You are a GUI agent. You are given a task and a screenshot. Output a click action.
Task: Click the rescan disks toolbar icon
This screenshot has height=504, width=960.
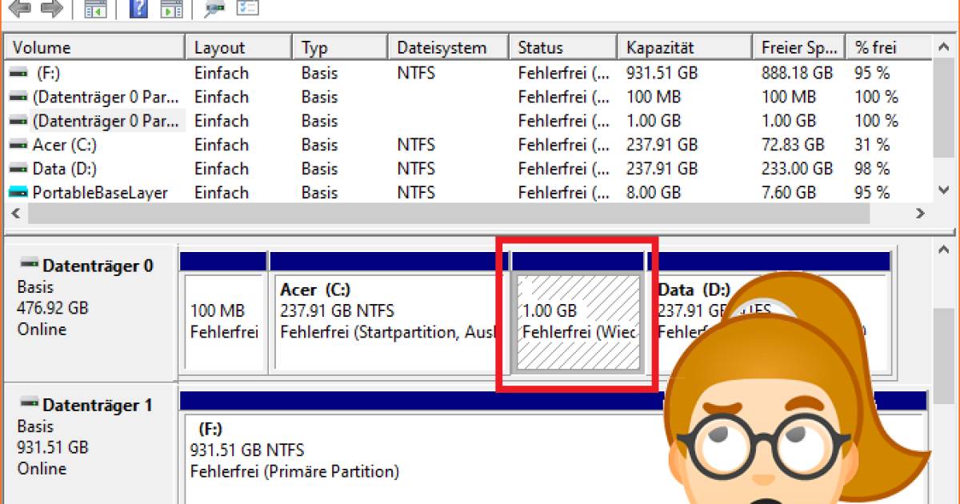214,9
